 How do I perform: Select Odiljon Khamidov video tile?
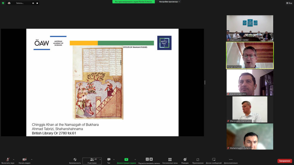point(250,82)
